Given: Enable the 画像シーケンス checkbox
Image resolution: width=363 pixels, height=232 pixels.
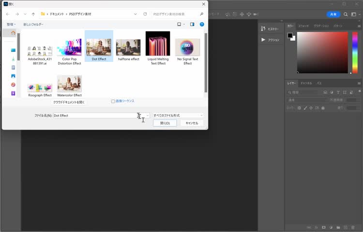Looking at the screenshot, I should coord(113,101).
